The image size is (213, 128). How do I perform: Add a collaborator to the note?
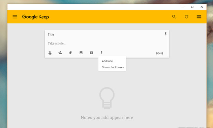[60, 53]
